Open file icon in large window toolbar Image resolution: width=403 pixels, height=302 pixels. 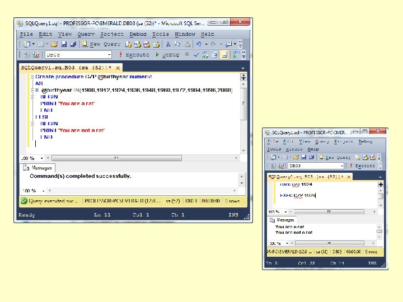[x=54, y=44]
